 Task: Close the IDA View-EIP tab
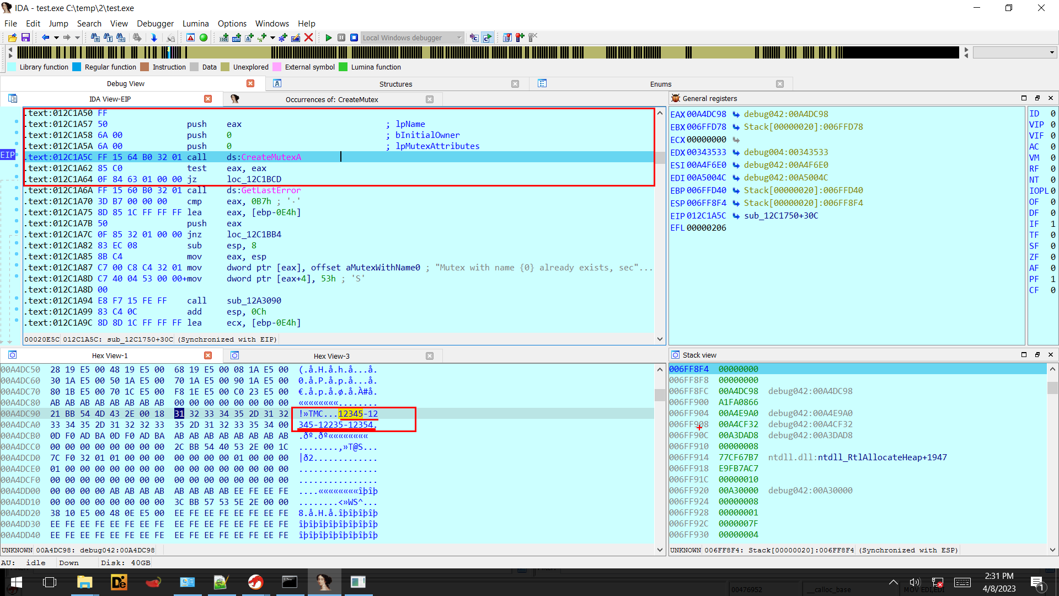point(208,99)
